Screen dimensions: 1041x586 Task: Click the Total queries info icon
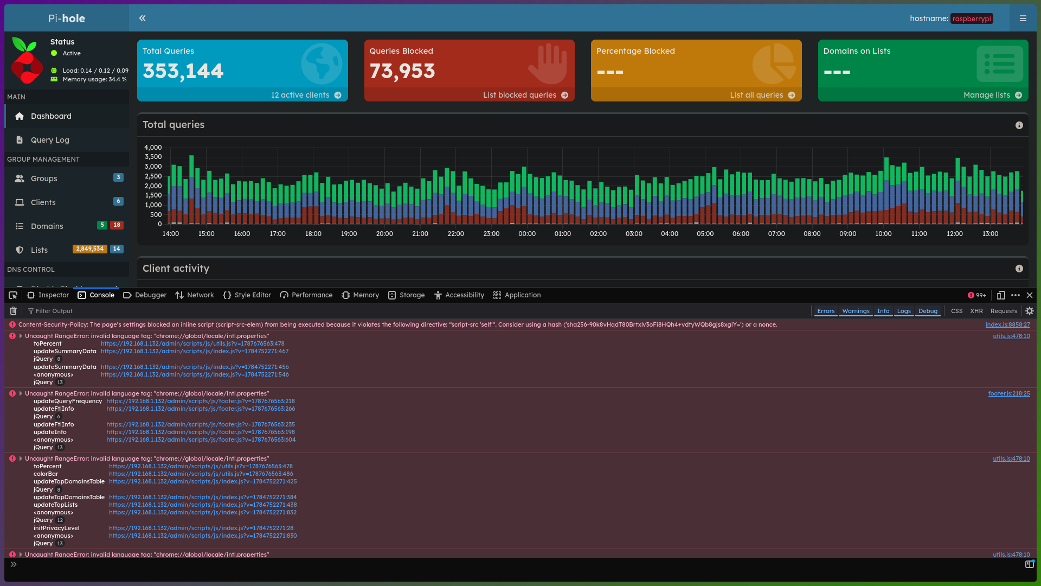(1019, 125)
